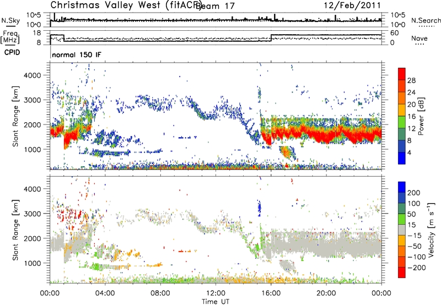The height and width of the screenshot is (305, 441).
Task: Click the frequency step-up at 16:00
Action: pyautogui.click(x=271, y=38)
